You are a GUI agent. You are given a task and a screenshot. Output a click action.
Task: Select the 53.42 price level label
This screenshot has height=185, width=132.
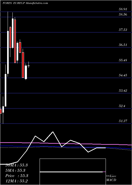coord(123,91)
